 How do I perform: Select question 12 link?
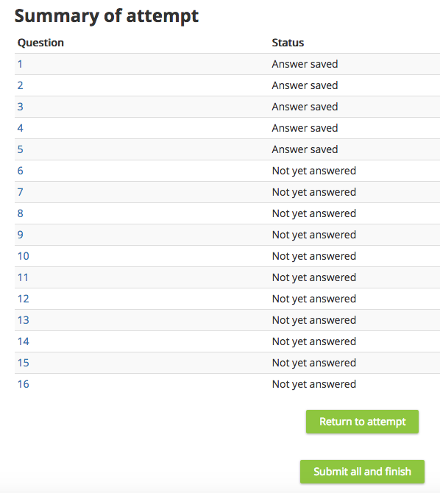pyautogui.click(x=24, y=299)
